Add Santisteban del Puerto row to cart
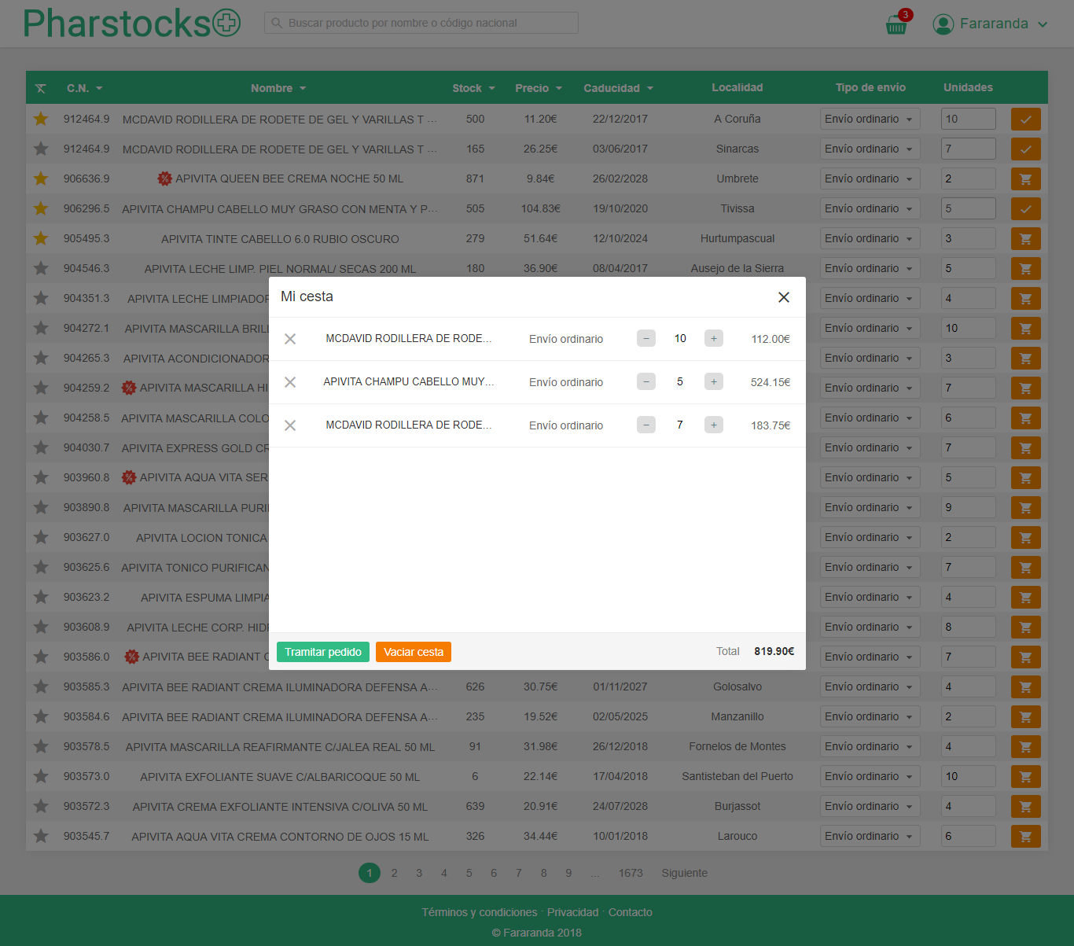Image resolution: width=1074 pixels, height=946 pixels. (1026, 776)
